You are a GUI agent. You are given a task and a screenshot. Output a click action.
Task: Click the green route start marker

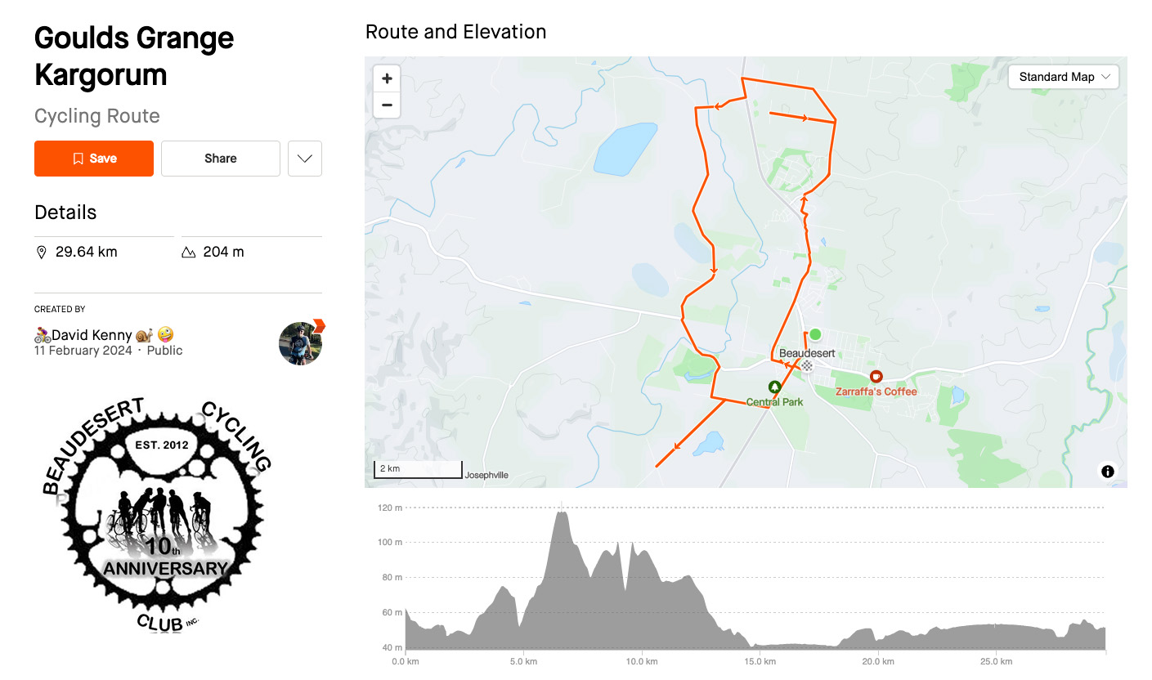click(x=815, y=334)
